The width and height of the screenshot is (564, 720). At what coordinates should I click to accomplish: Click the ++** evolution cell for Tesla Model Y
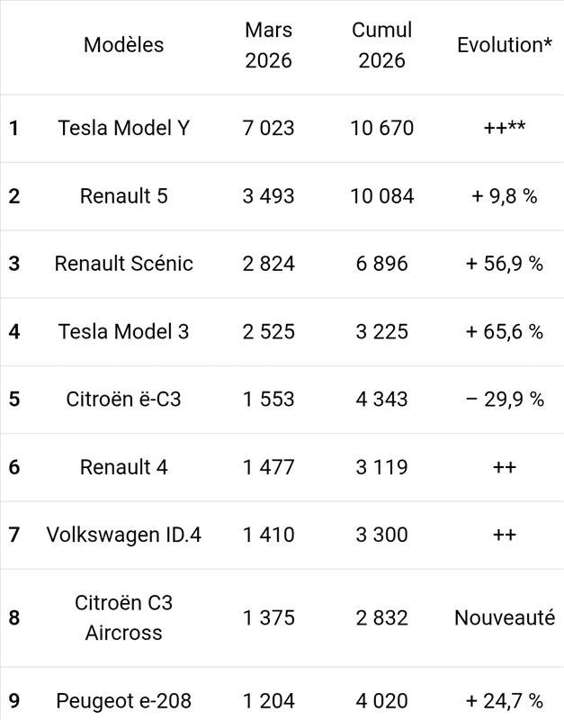(504, 128)
